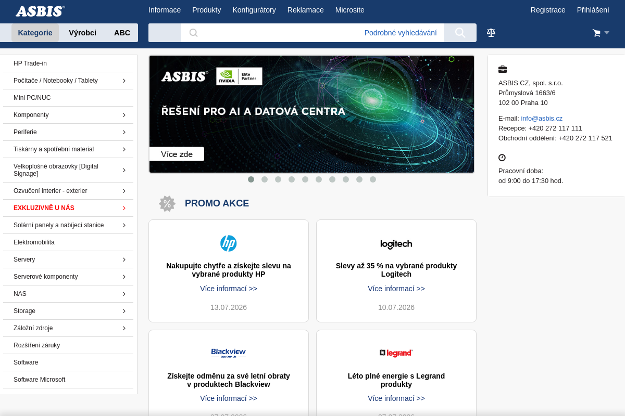Expand the Komponenty category chevron
This screenshot has width=625, height=416.
(x=124, y=115)
